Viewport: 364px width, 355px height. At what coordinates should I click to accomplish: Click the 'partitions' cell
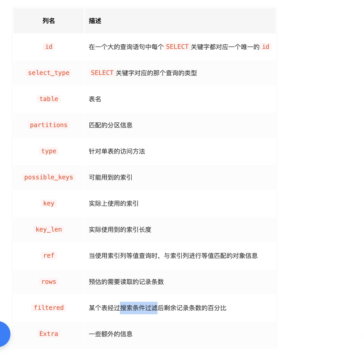(x=49, y=125)
